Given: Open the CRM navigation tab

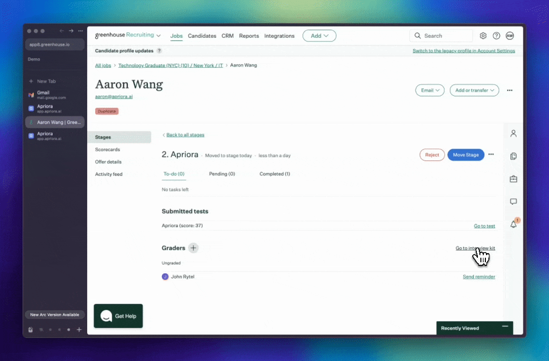Looking at the screenshot, I should tap(227, 36).
